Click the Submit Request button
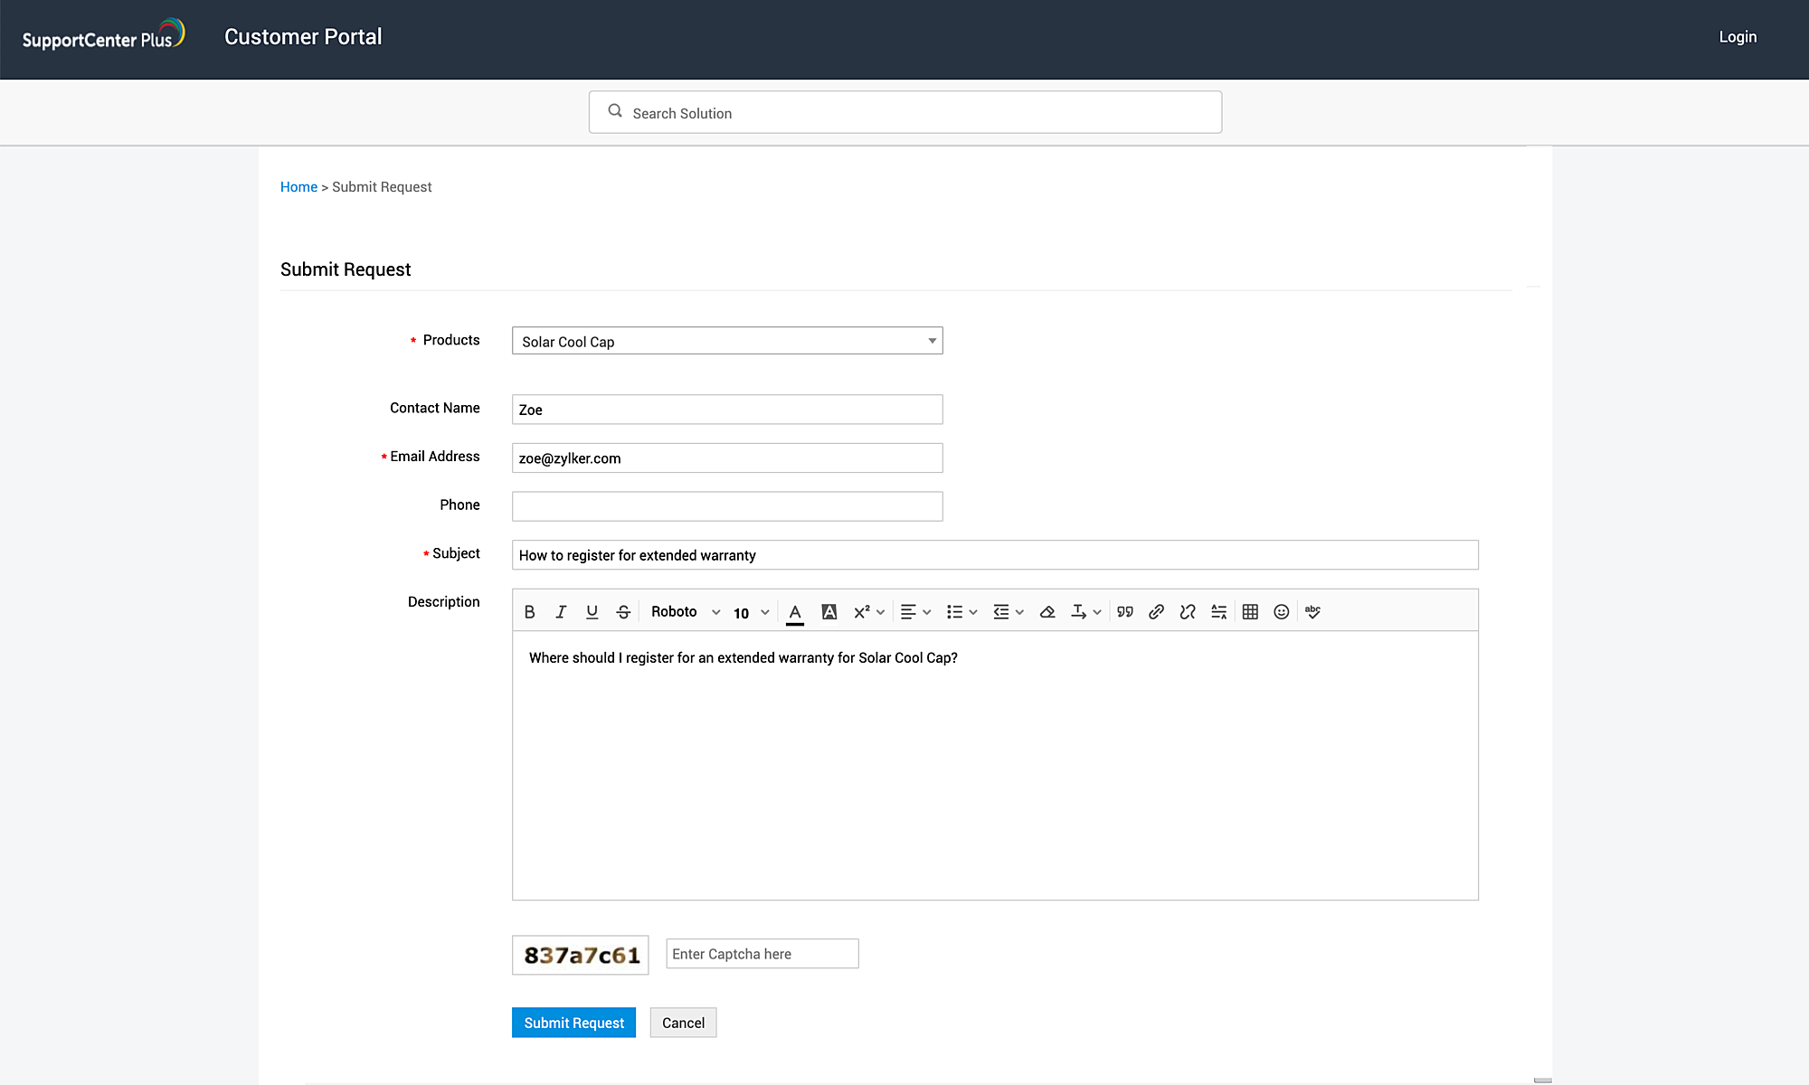Image resolution: width=1809 pixels, height=1085 pixels. (x=573, y=1023)
